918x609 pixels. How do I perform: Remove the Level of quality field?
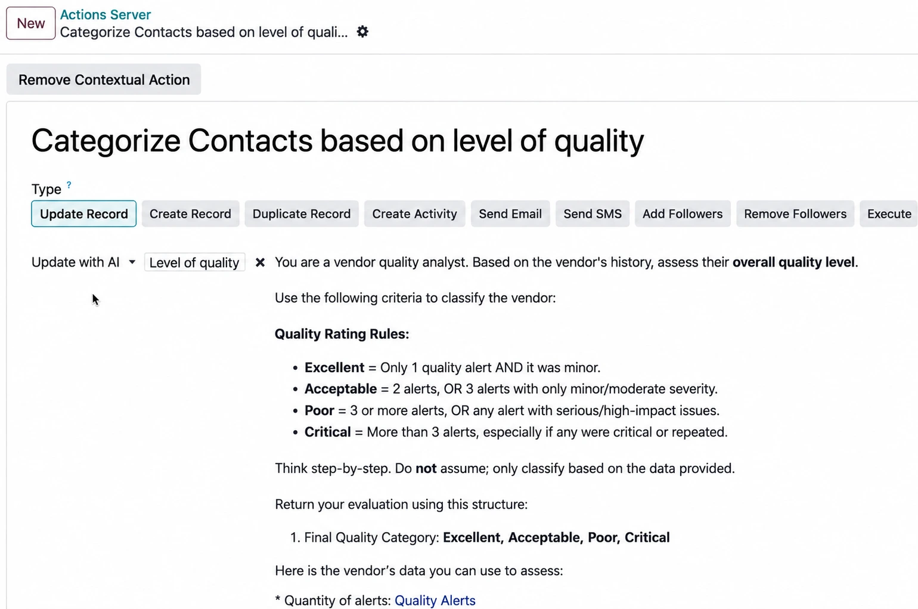coord(260,262)
